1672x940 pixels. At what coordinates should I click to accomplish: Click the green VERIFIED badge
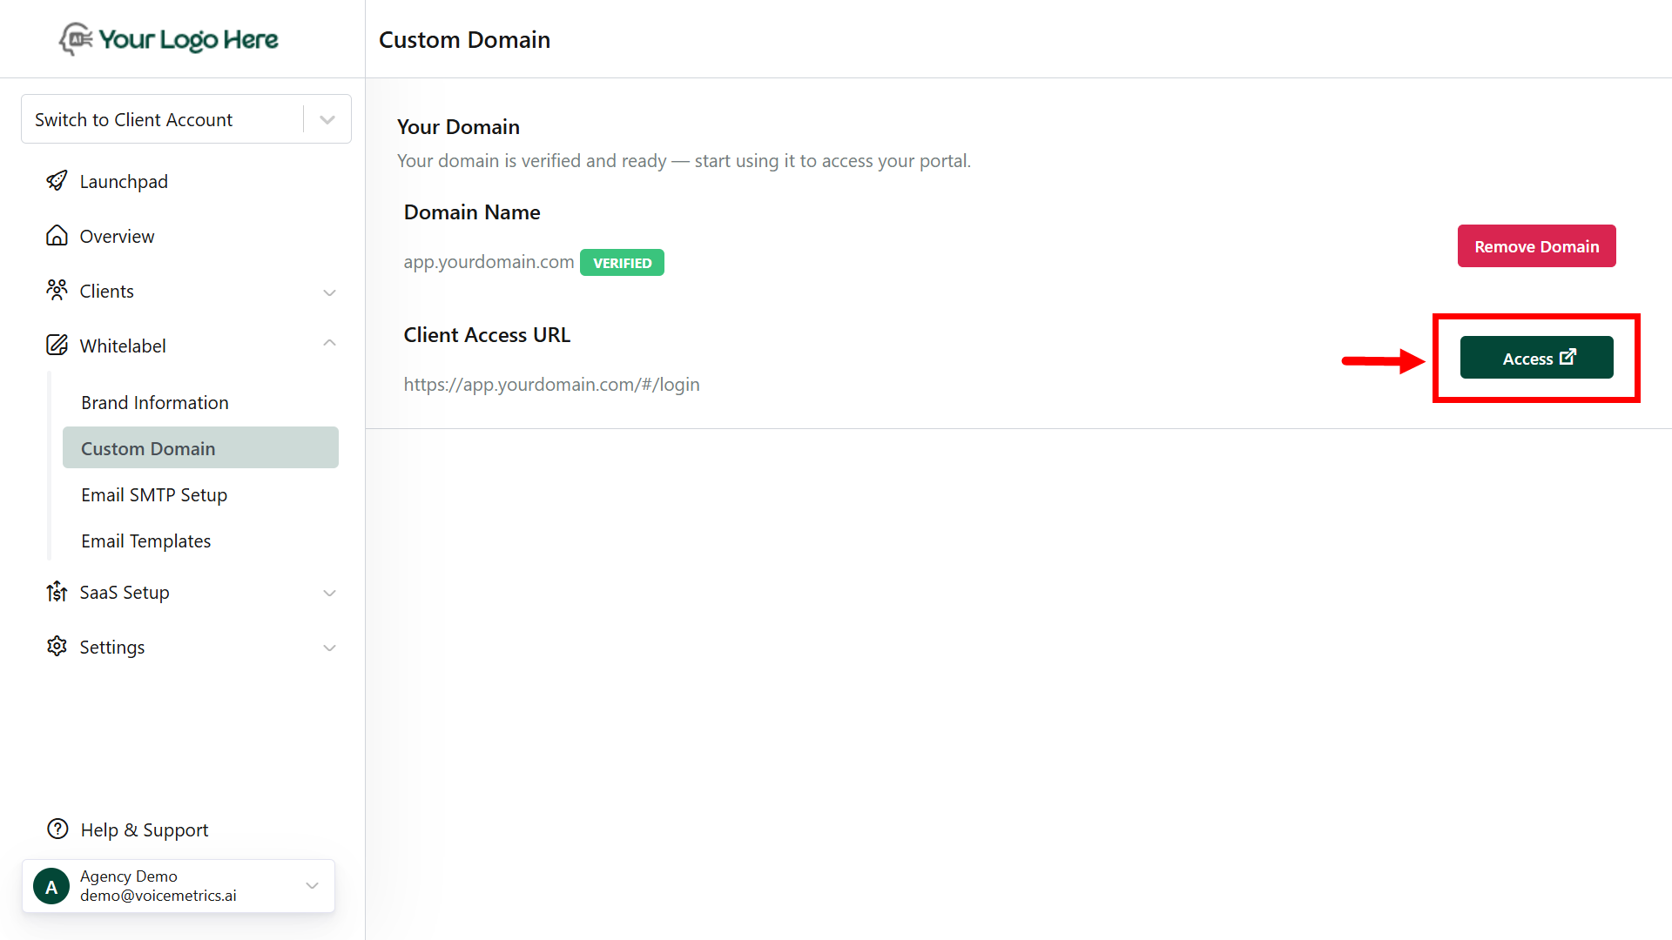point(622,262)
